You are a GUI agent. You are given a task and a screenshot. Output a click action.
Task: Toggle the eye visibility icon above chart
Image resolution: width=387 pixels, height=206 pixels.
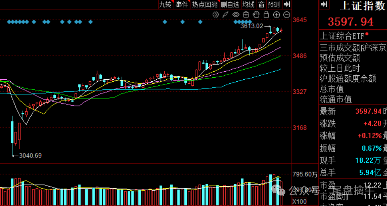[236, 15]
